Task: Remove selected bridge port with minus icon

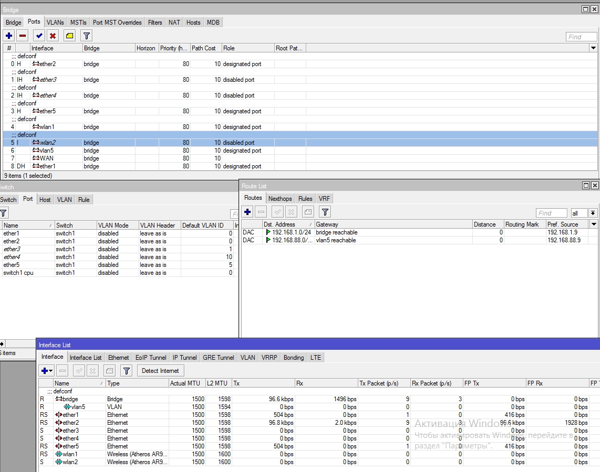Action: (x=23, y=36)
